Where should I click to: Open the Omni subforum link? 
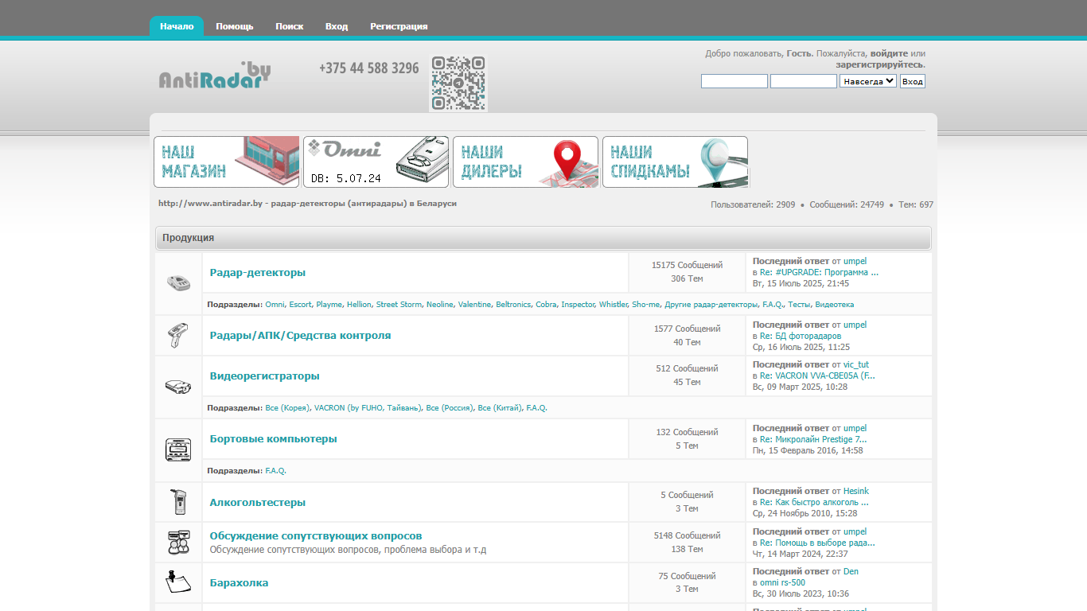pos(275,305)
